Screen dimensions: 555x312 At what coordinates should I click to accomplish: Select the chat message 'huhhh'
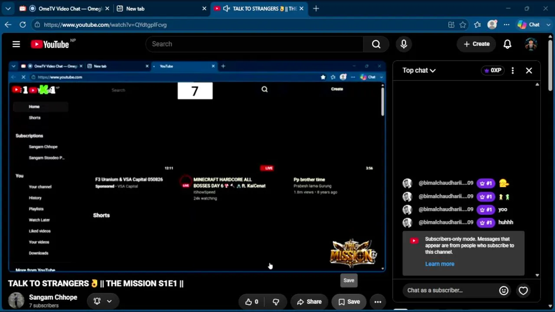[x=506, y=222]
